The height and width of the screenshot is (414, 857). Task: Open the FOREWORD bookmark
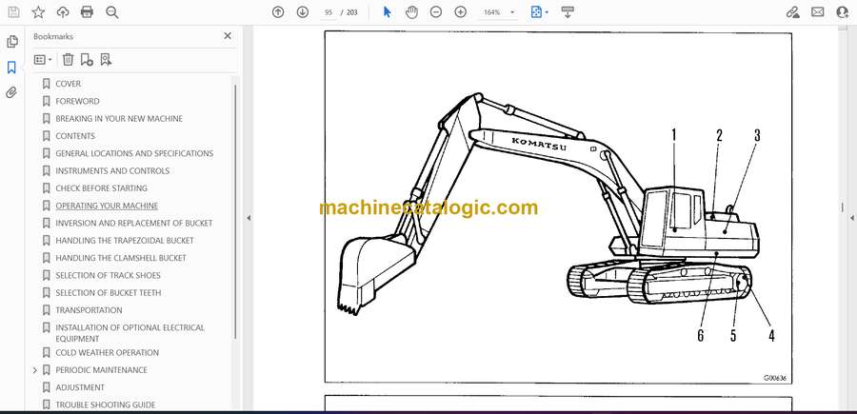point(78,101)
